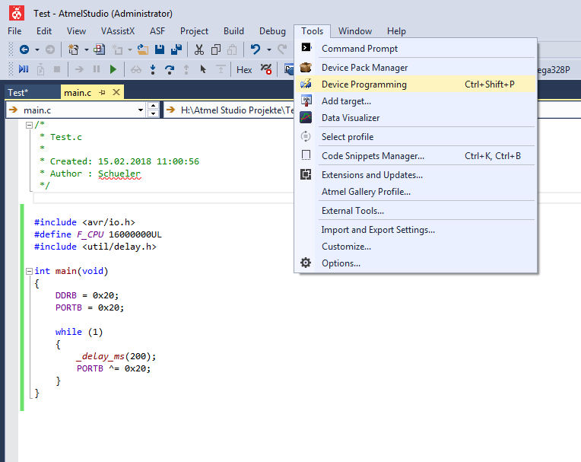Select Device Programming from the Tools menu
This screenshot has height=462, width=581.
coord(364,84)
